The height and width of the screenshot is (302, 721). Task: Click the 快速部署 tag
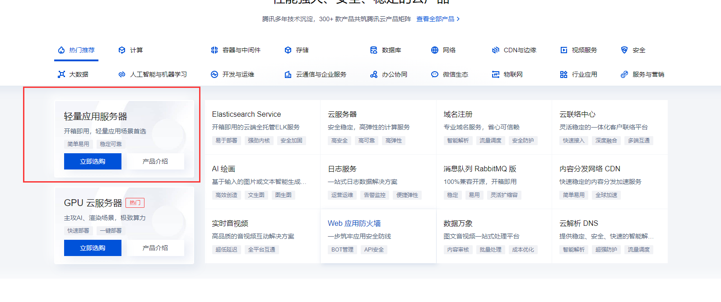79,231
